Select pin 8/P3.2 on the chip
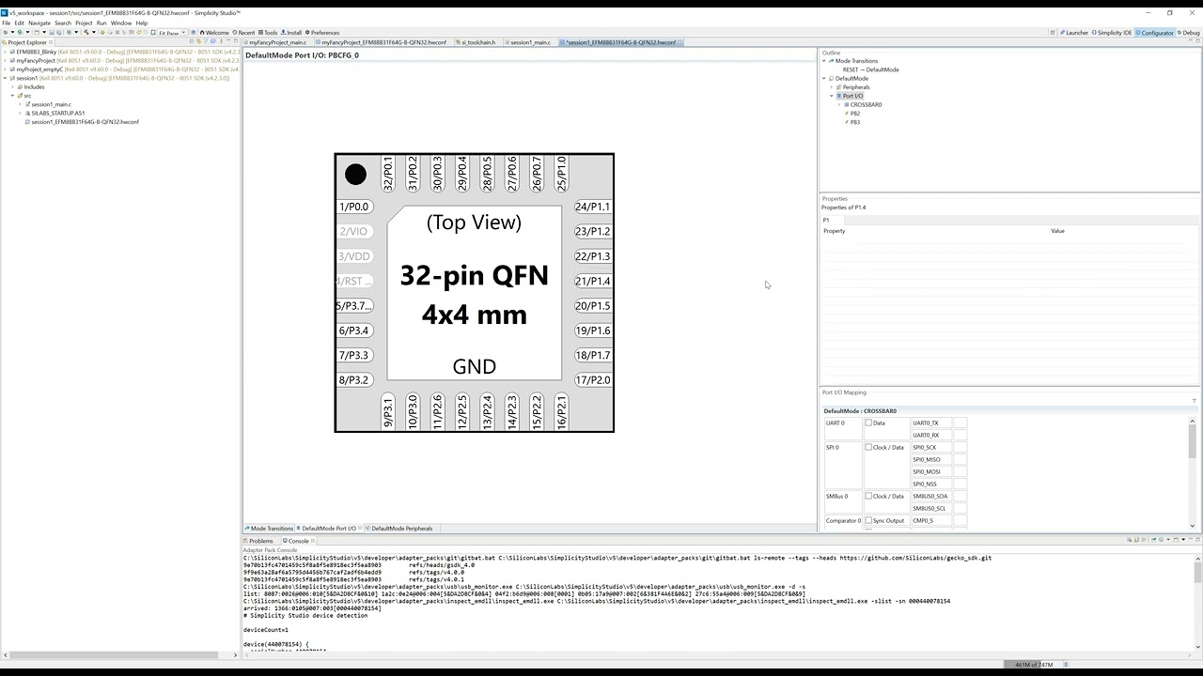Image resolution: width=1203 pixels, height=676 pixels. pyautogui.click(x=354, y=380)
